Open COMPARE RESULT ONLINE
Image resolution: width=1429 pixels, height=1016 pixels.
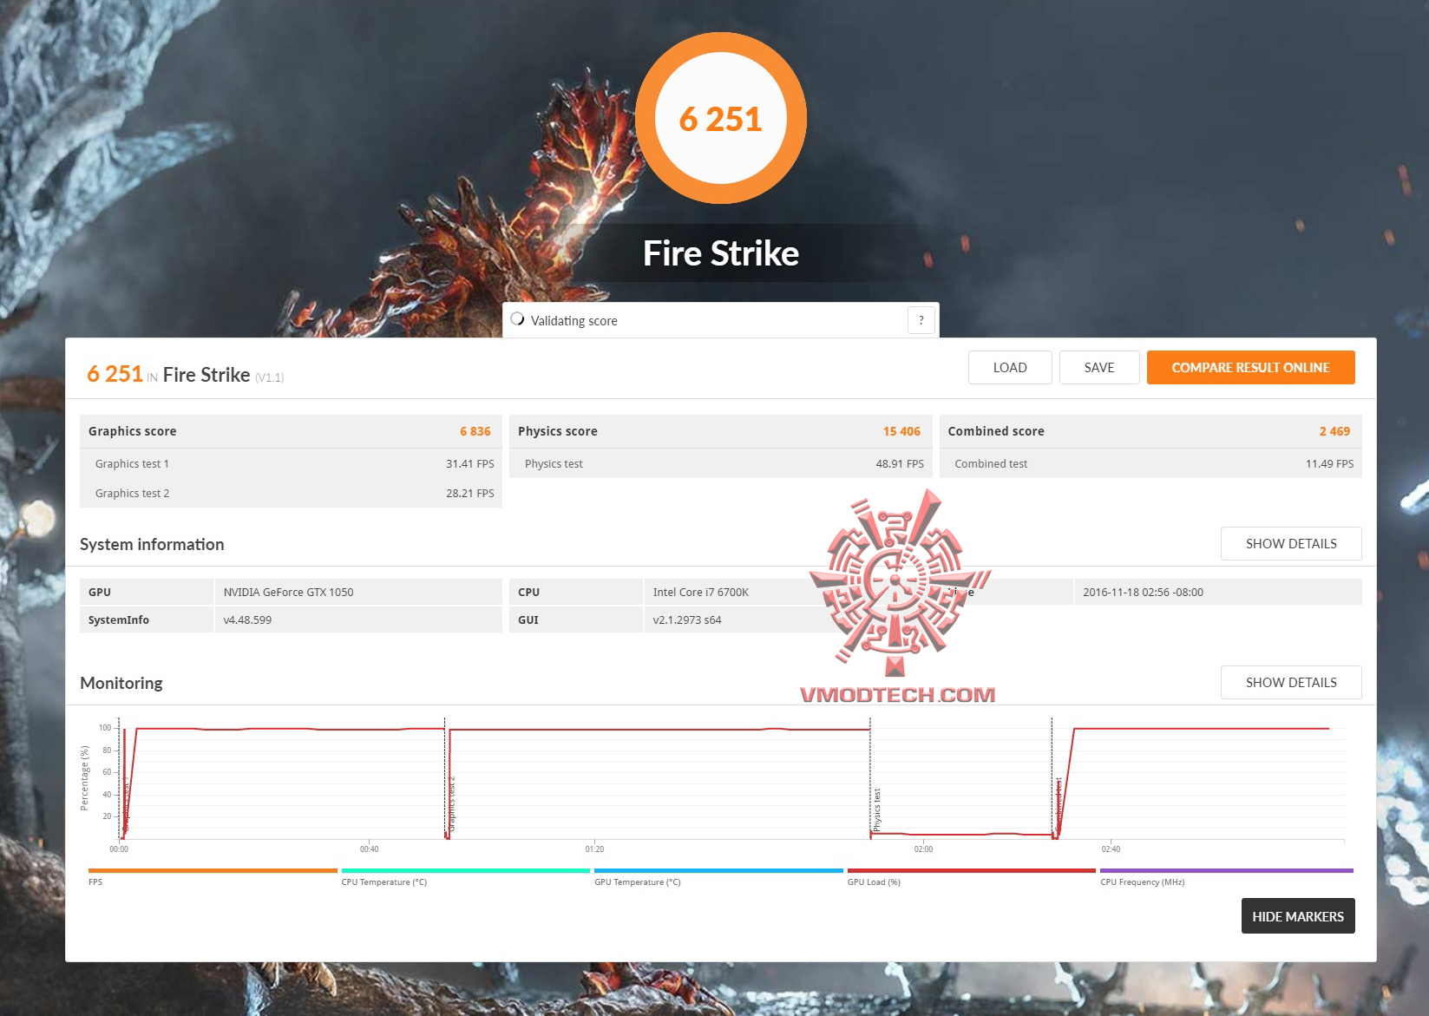point(1250,367)
